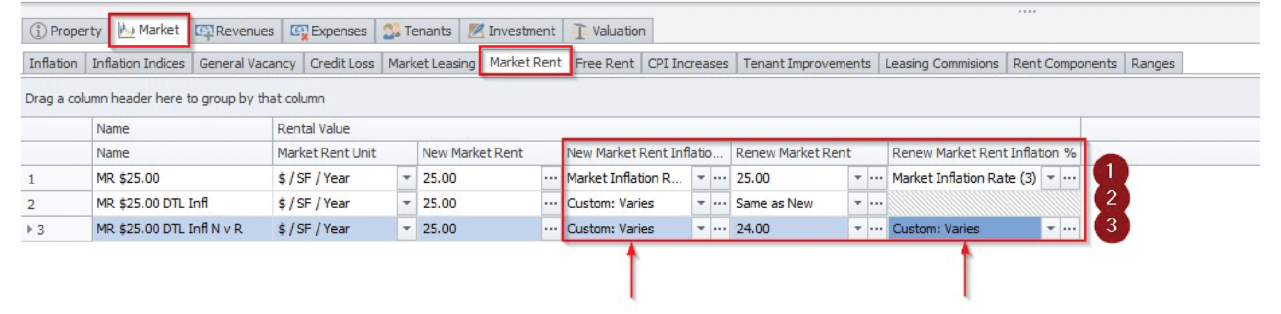This screenshot has height=314, width=1281.
Task: Click the Market Rent Unit column header
Action: click(345, 153)
